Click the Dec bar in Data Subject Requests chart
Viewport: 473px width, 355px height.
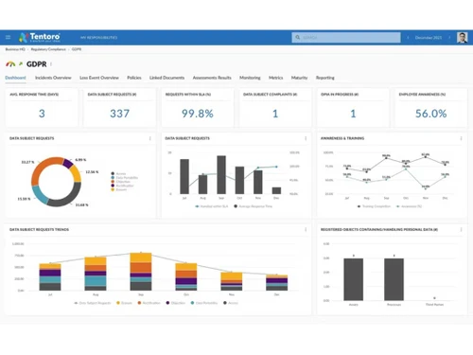pyautogui.click(x=276, y=190)
